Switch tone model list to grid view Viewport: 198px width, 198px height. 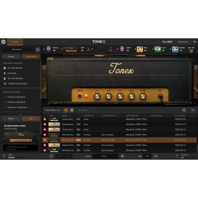pos(72,110)
